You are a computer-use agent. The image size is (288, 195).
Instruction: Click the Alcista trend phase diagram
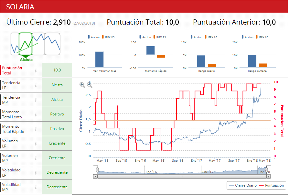[x=26, y=44]
